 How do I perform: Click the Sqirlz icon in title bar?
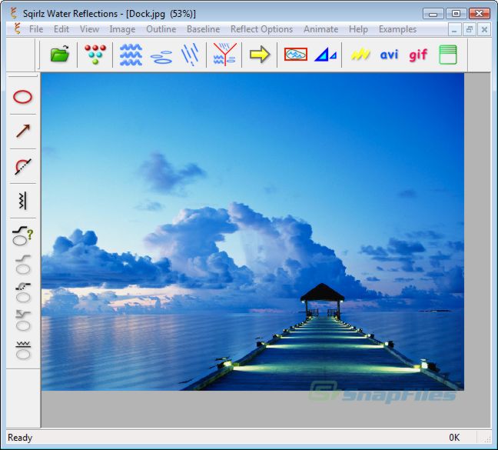[x=14, y=13]
